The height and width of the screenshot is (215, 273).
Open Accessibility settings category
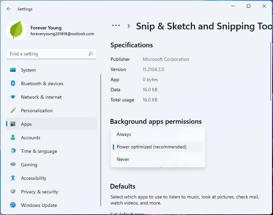pos(52,178)
